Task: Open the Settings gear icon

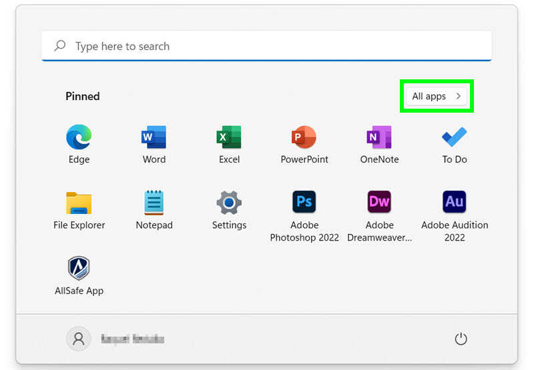Action: pos(229,203)
